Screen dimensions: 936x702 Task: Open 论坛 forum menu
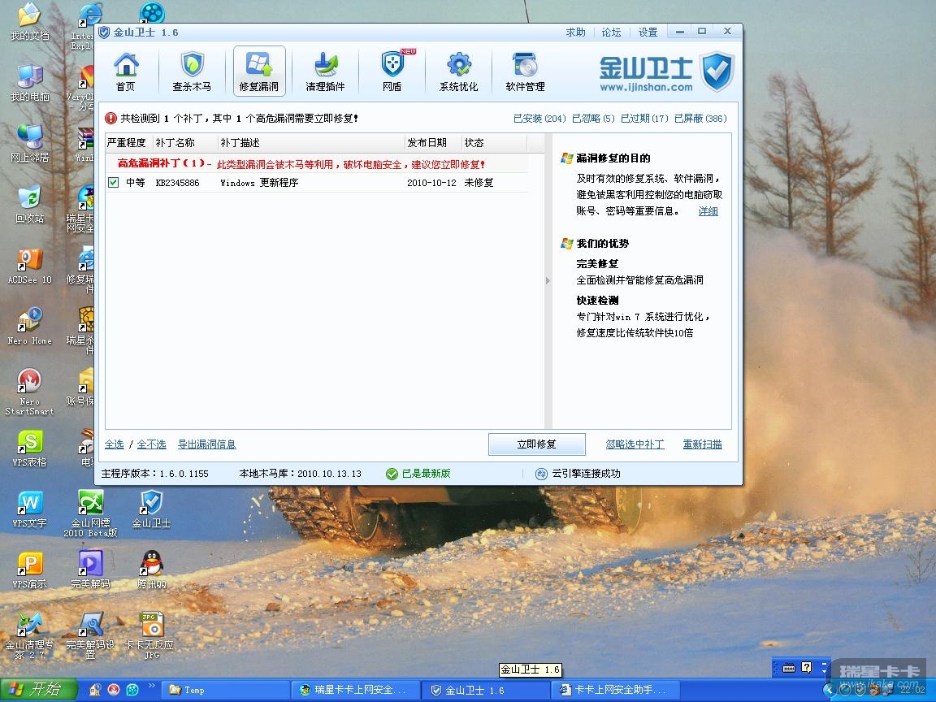pyautogui.click(x=611, y=32)
